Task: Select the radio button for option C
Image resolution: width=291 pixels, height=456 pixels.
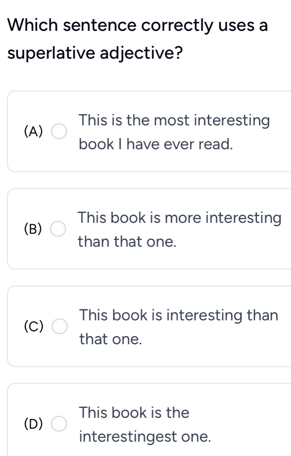Action: (58, 327)
